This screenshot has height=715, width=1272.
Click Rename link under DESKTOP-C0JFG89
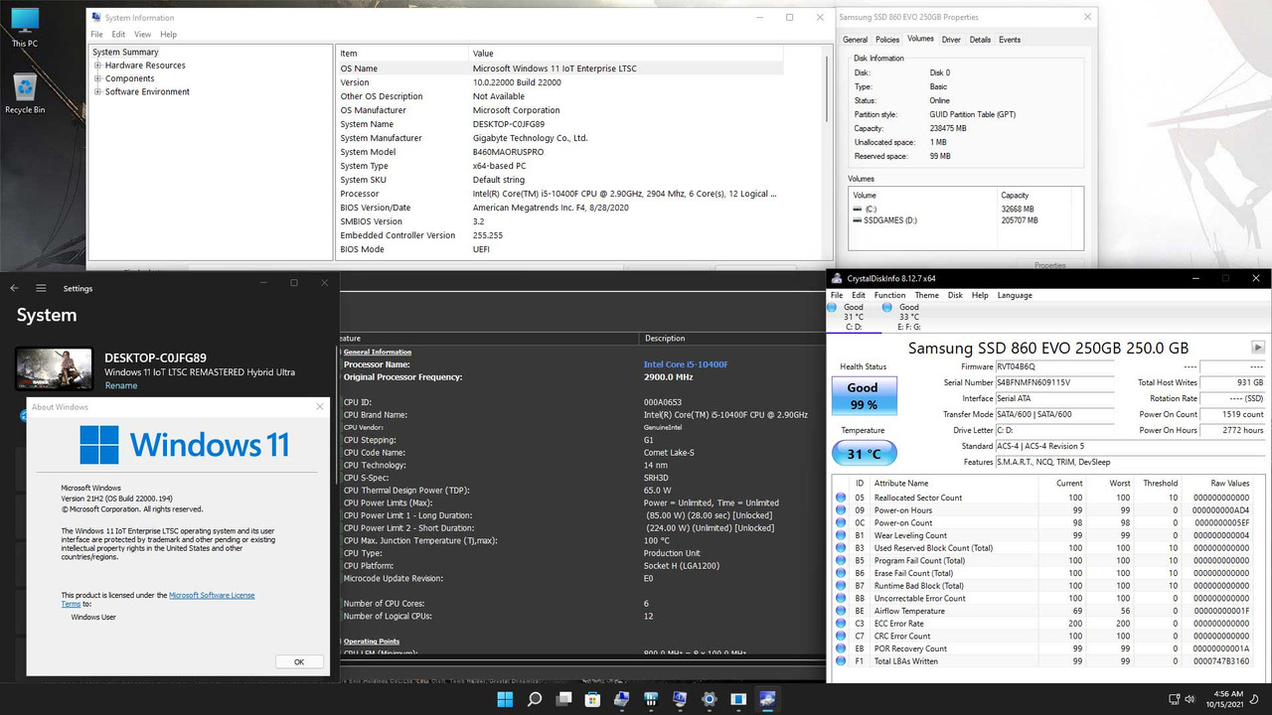121,385
